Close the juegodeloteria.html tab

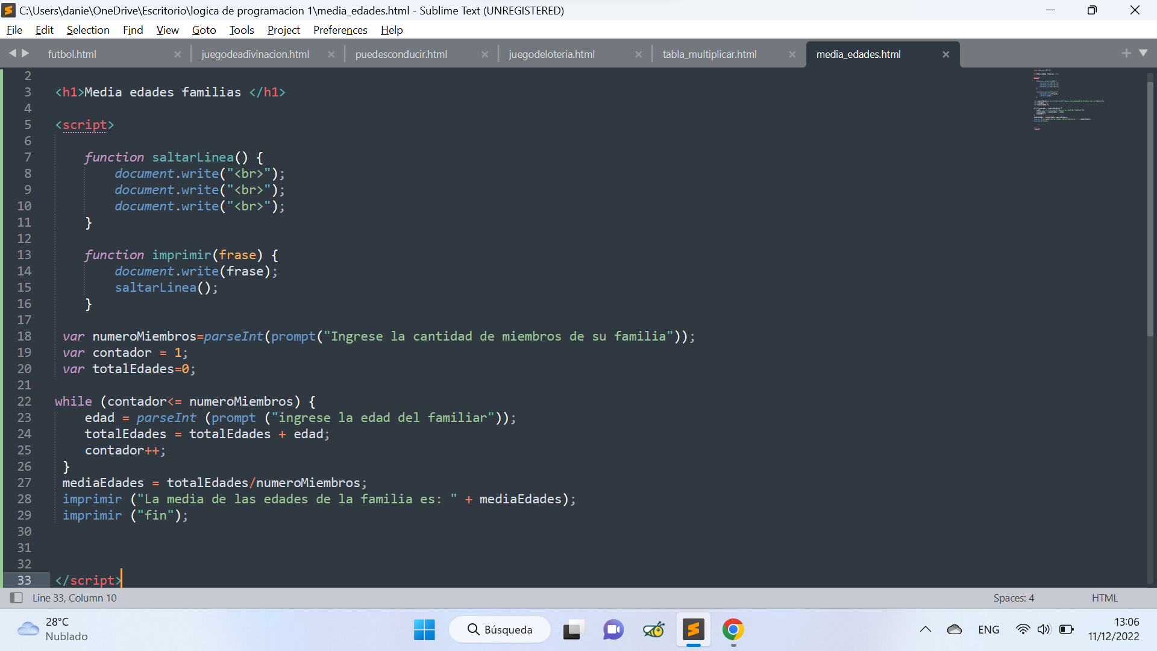click(638, 54)
